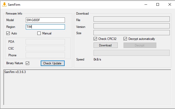175x109 pixels.
Task: Click the Firmware Info group label
Action: [14, 14]
